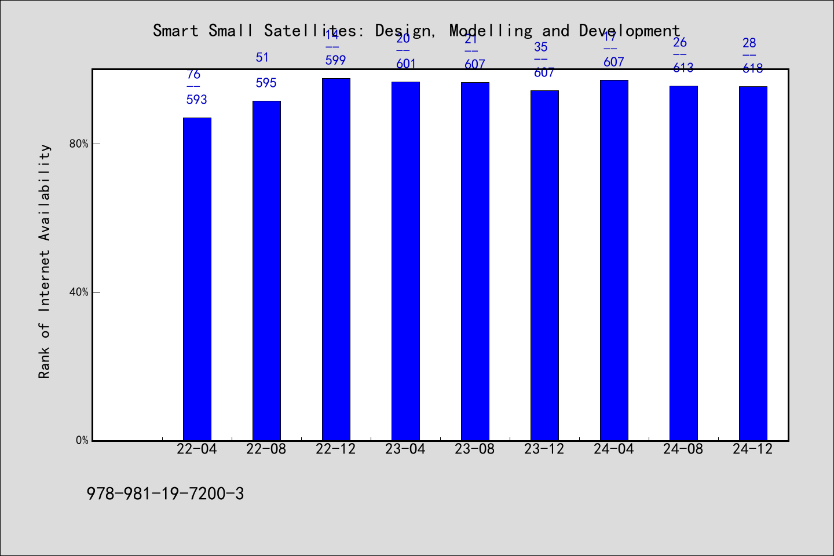Select the x-axis label 23-04
Viewport: 834px width, 556px height.
point(405,449)
